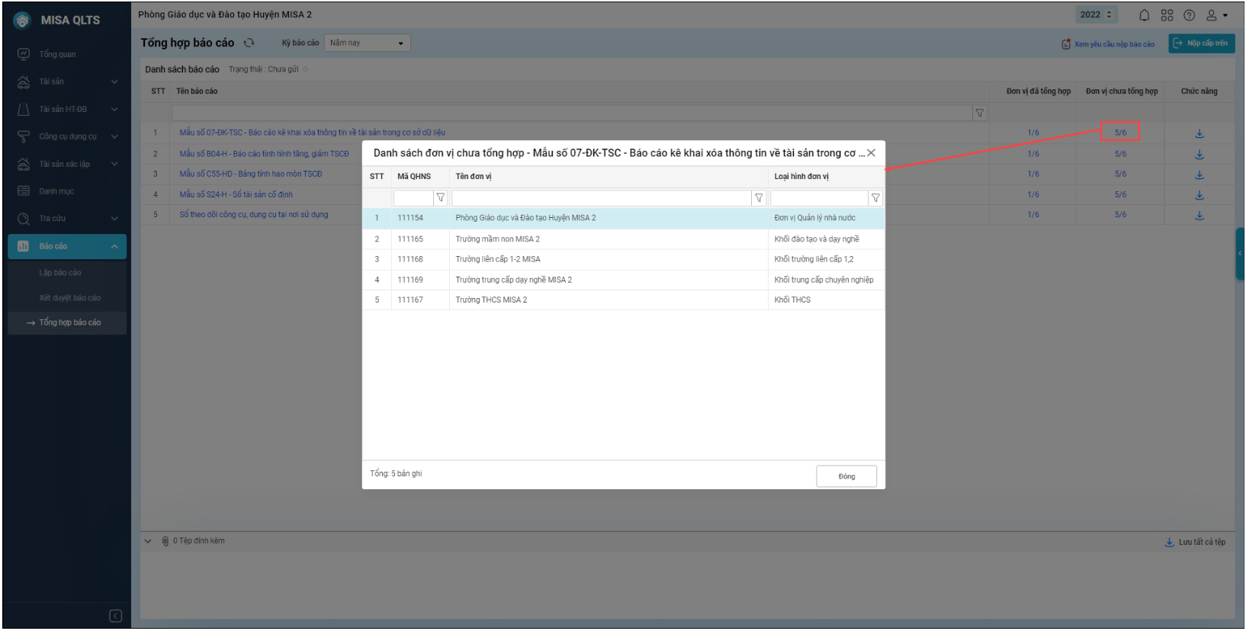This screenshot has height=631, width=1246.
Task: Click the Đóng button in the dialog
Action: (x=846, y=476)
